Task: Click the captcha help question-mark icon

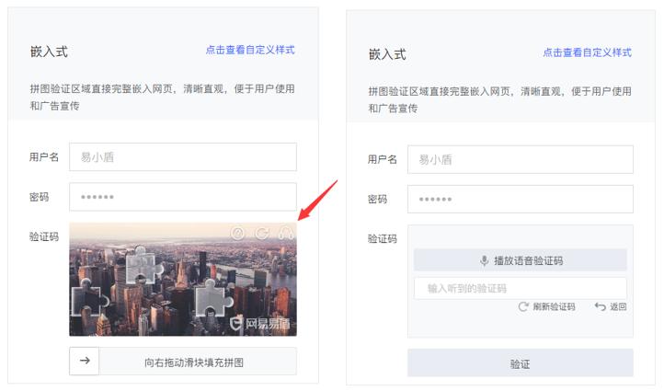Action: point(238,234)
